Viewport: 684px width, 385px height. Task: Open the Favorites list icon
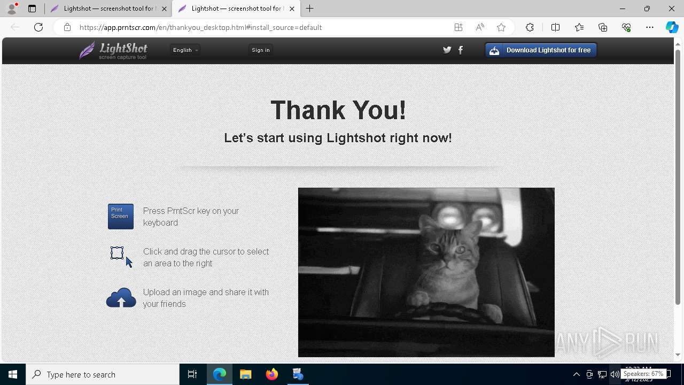coord(579,27)
